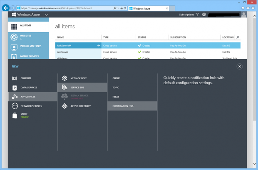
Task: Click the App Services gears icon
Action: pos(15,97)
